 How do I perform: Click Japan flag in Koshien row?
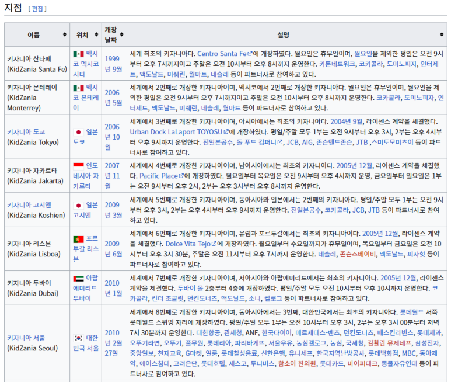coord(78,205)
